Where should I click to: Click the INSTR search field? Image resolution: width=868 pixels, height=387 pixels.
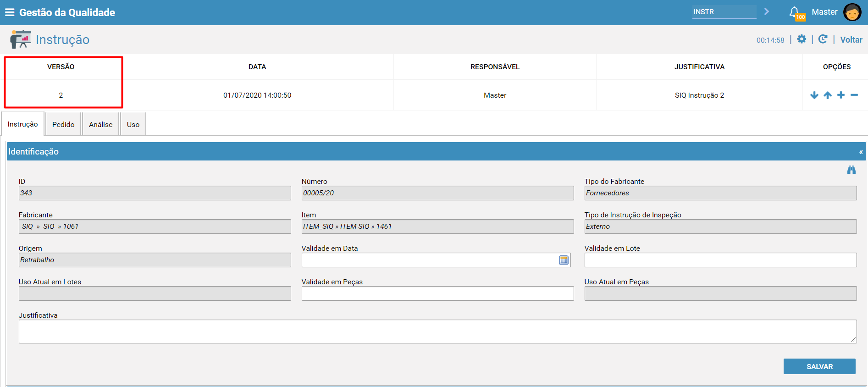(724, 12)
